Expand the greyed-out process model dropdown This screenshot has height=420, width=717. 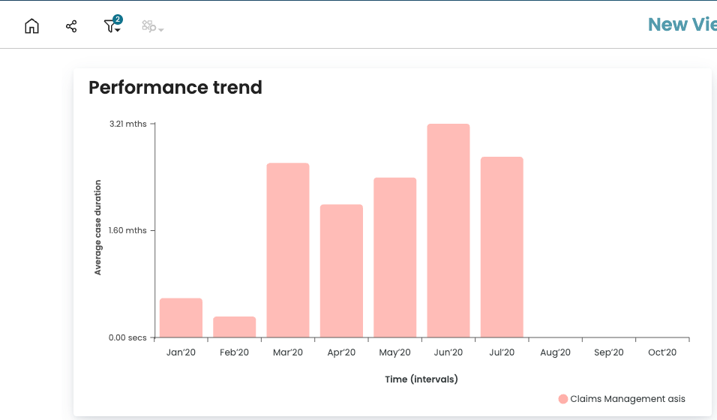coord(152,27)
